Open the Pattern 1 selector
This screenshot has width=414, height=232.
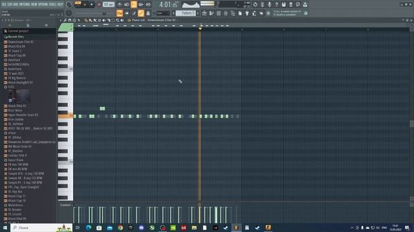(x=186, y=13)
